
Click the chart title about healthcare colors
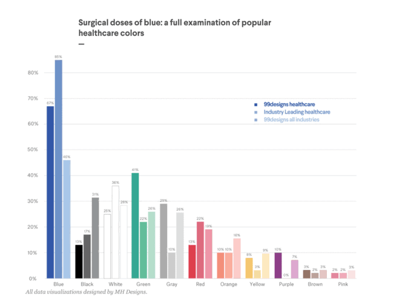click(x=174, y=28)
